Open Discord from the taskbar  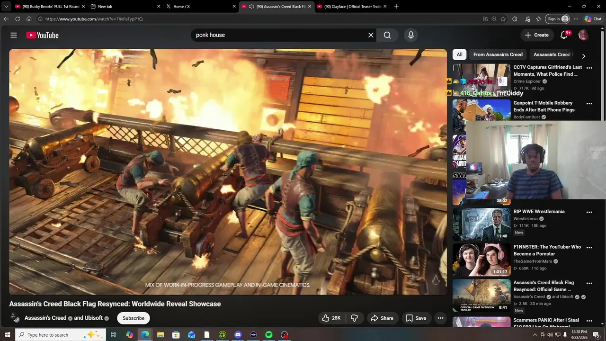[238, 335]
